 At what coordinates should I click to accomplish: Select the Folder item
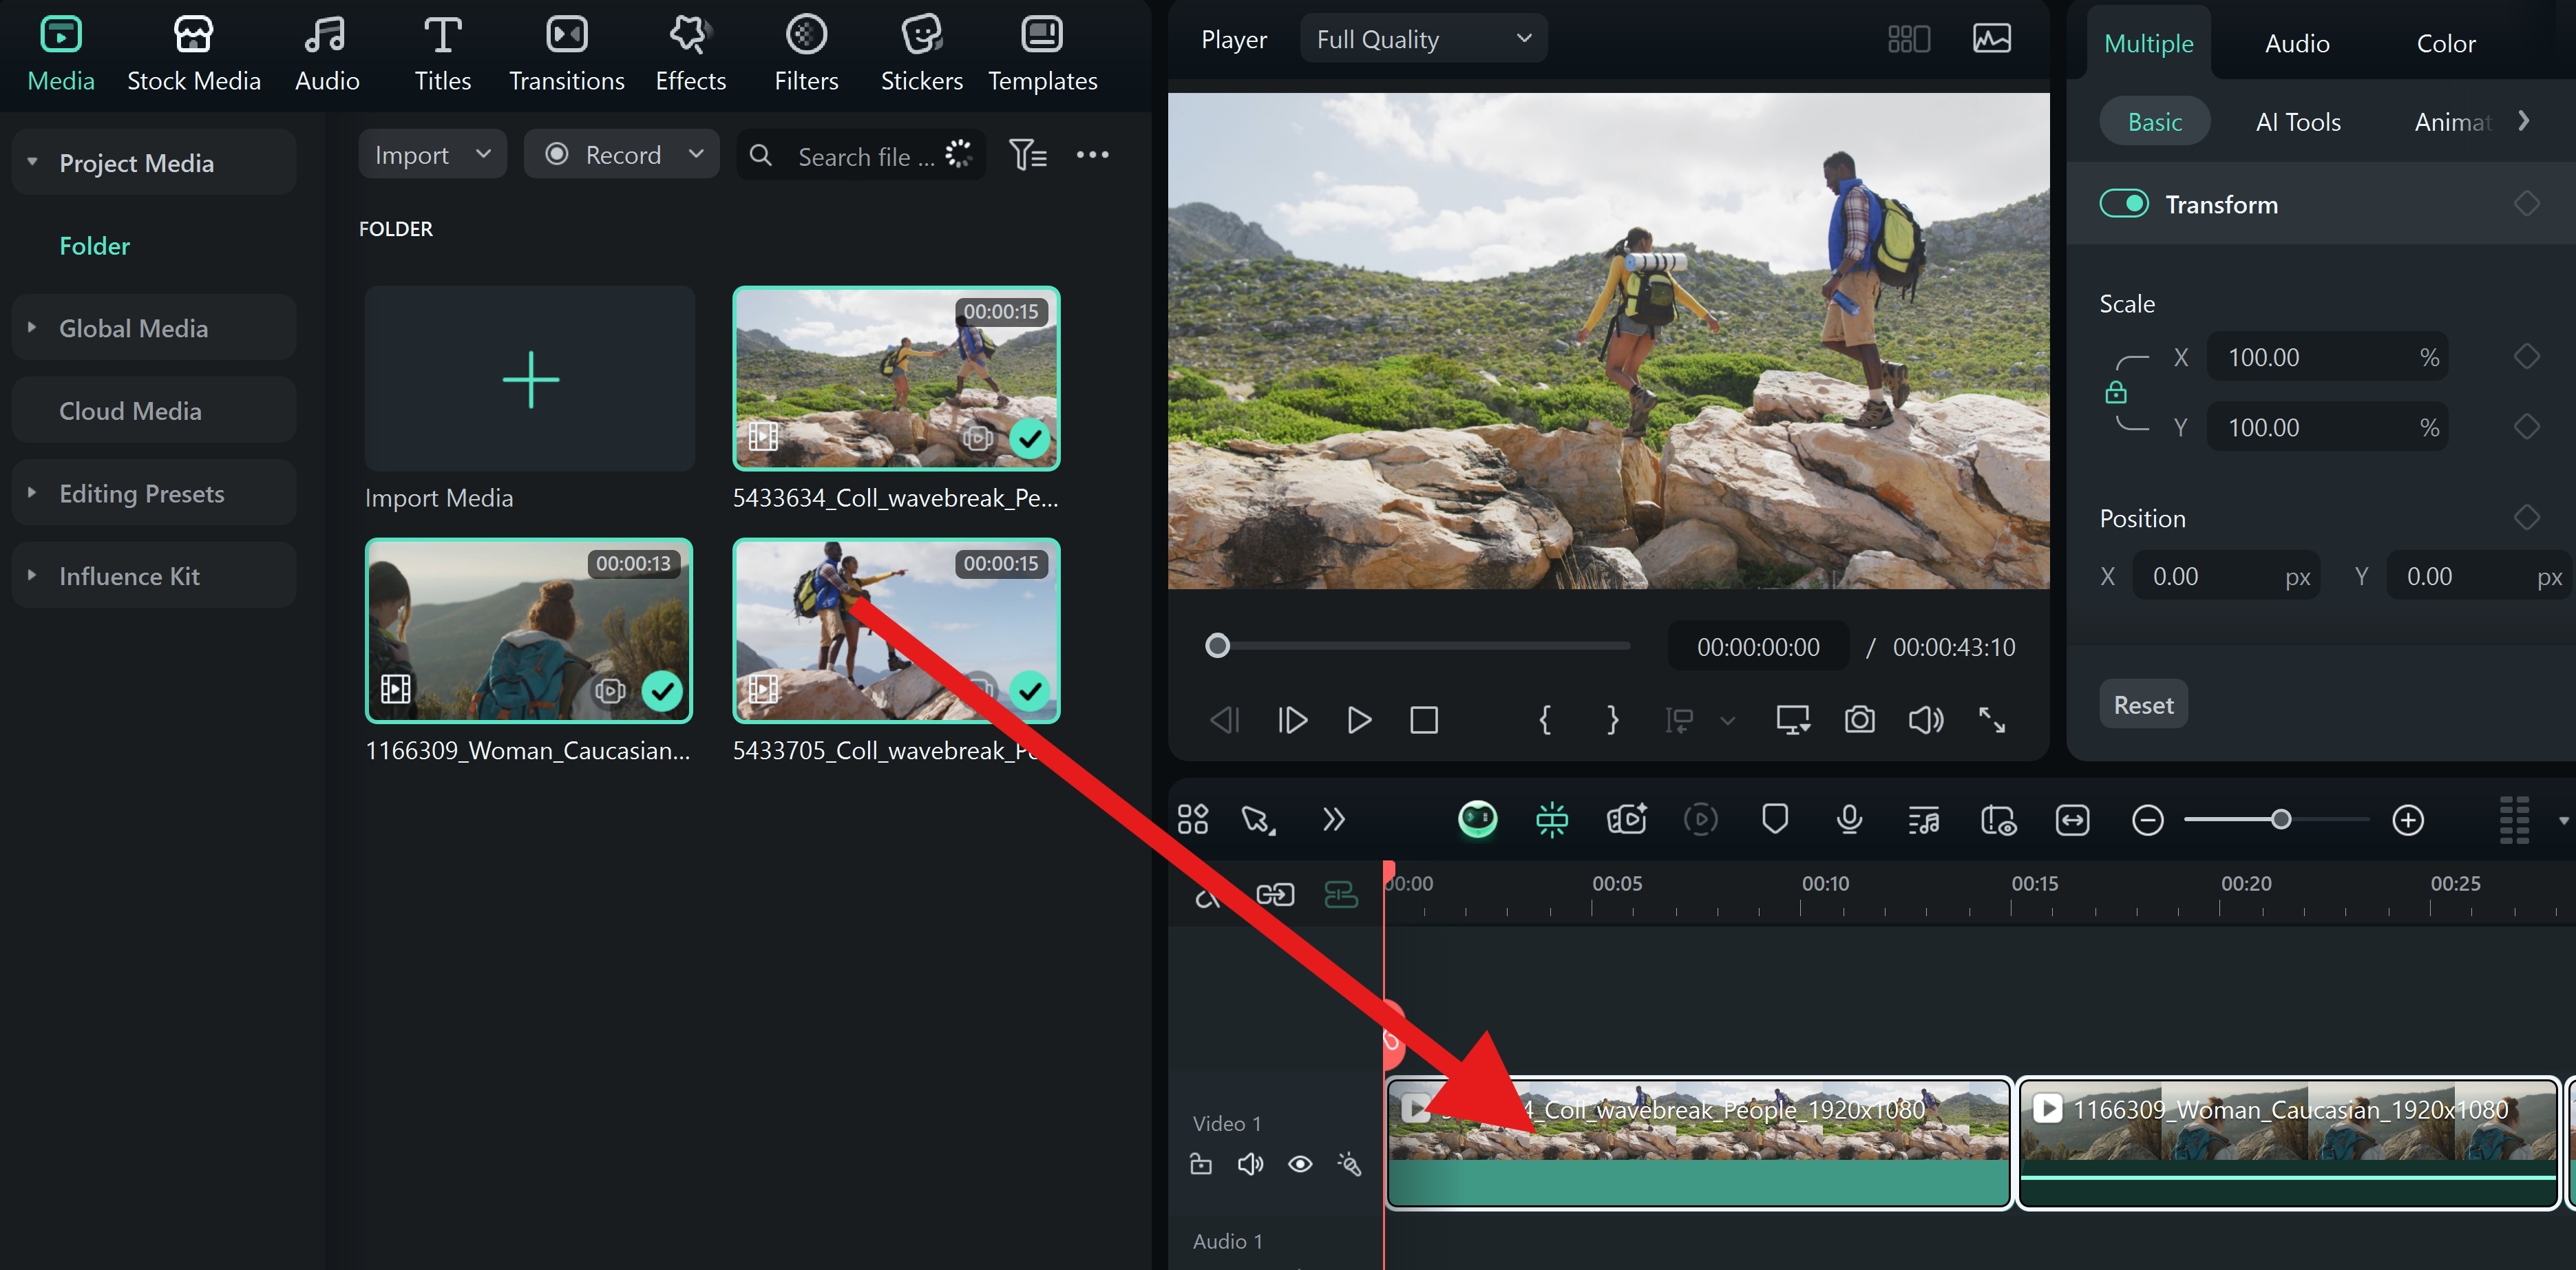pyautogui.click(x=94, y=245)
